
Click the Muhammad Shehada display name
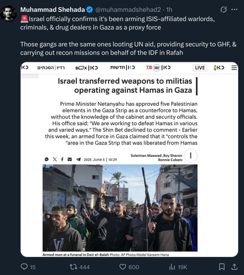(53, 10)
